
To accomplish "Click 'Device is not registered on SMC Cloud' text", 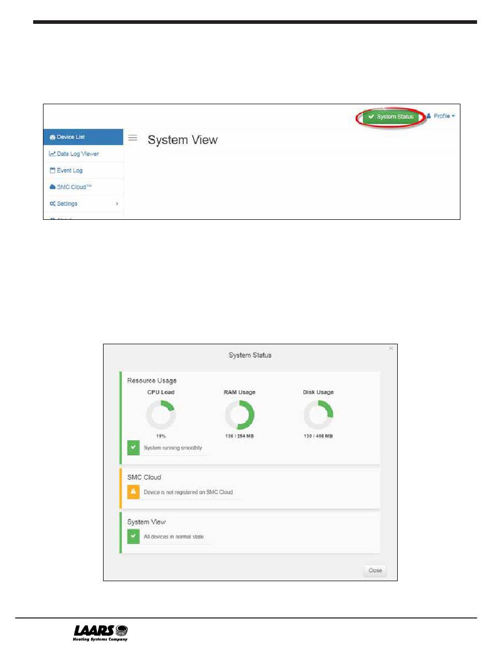I will (189, 491).
